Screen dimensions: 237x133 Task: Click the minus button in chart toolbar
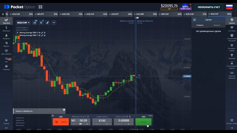54,23
